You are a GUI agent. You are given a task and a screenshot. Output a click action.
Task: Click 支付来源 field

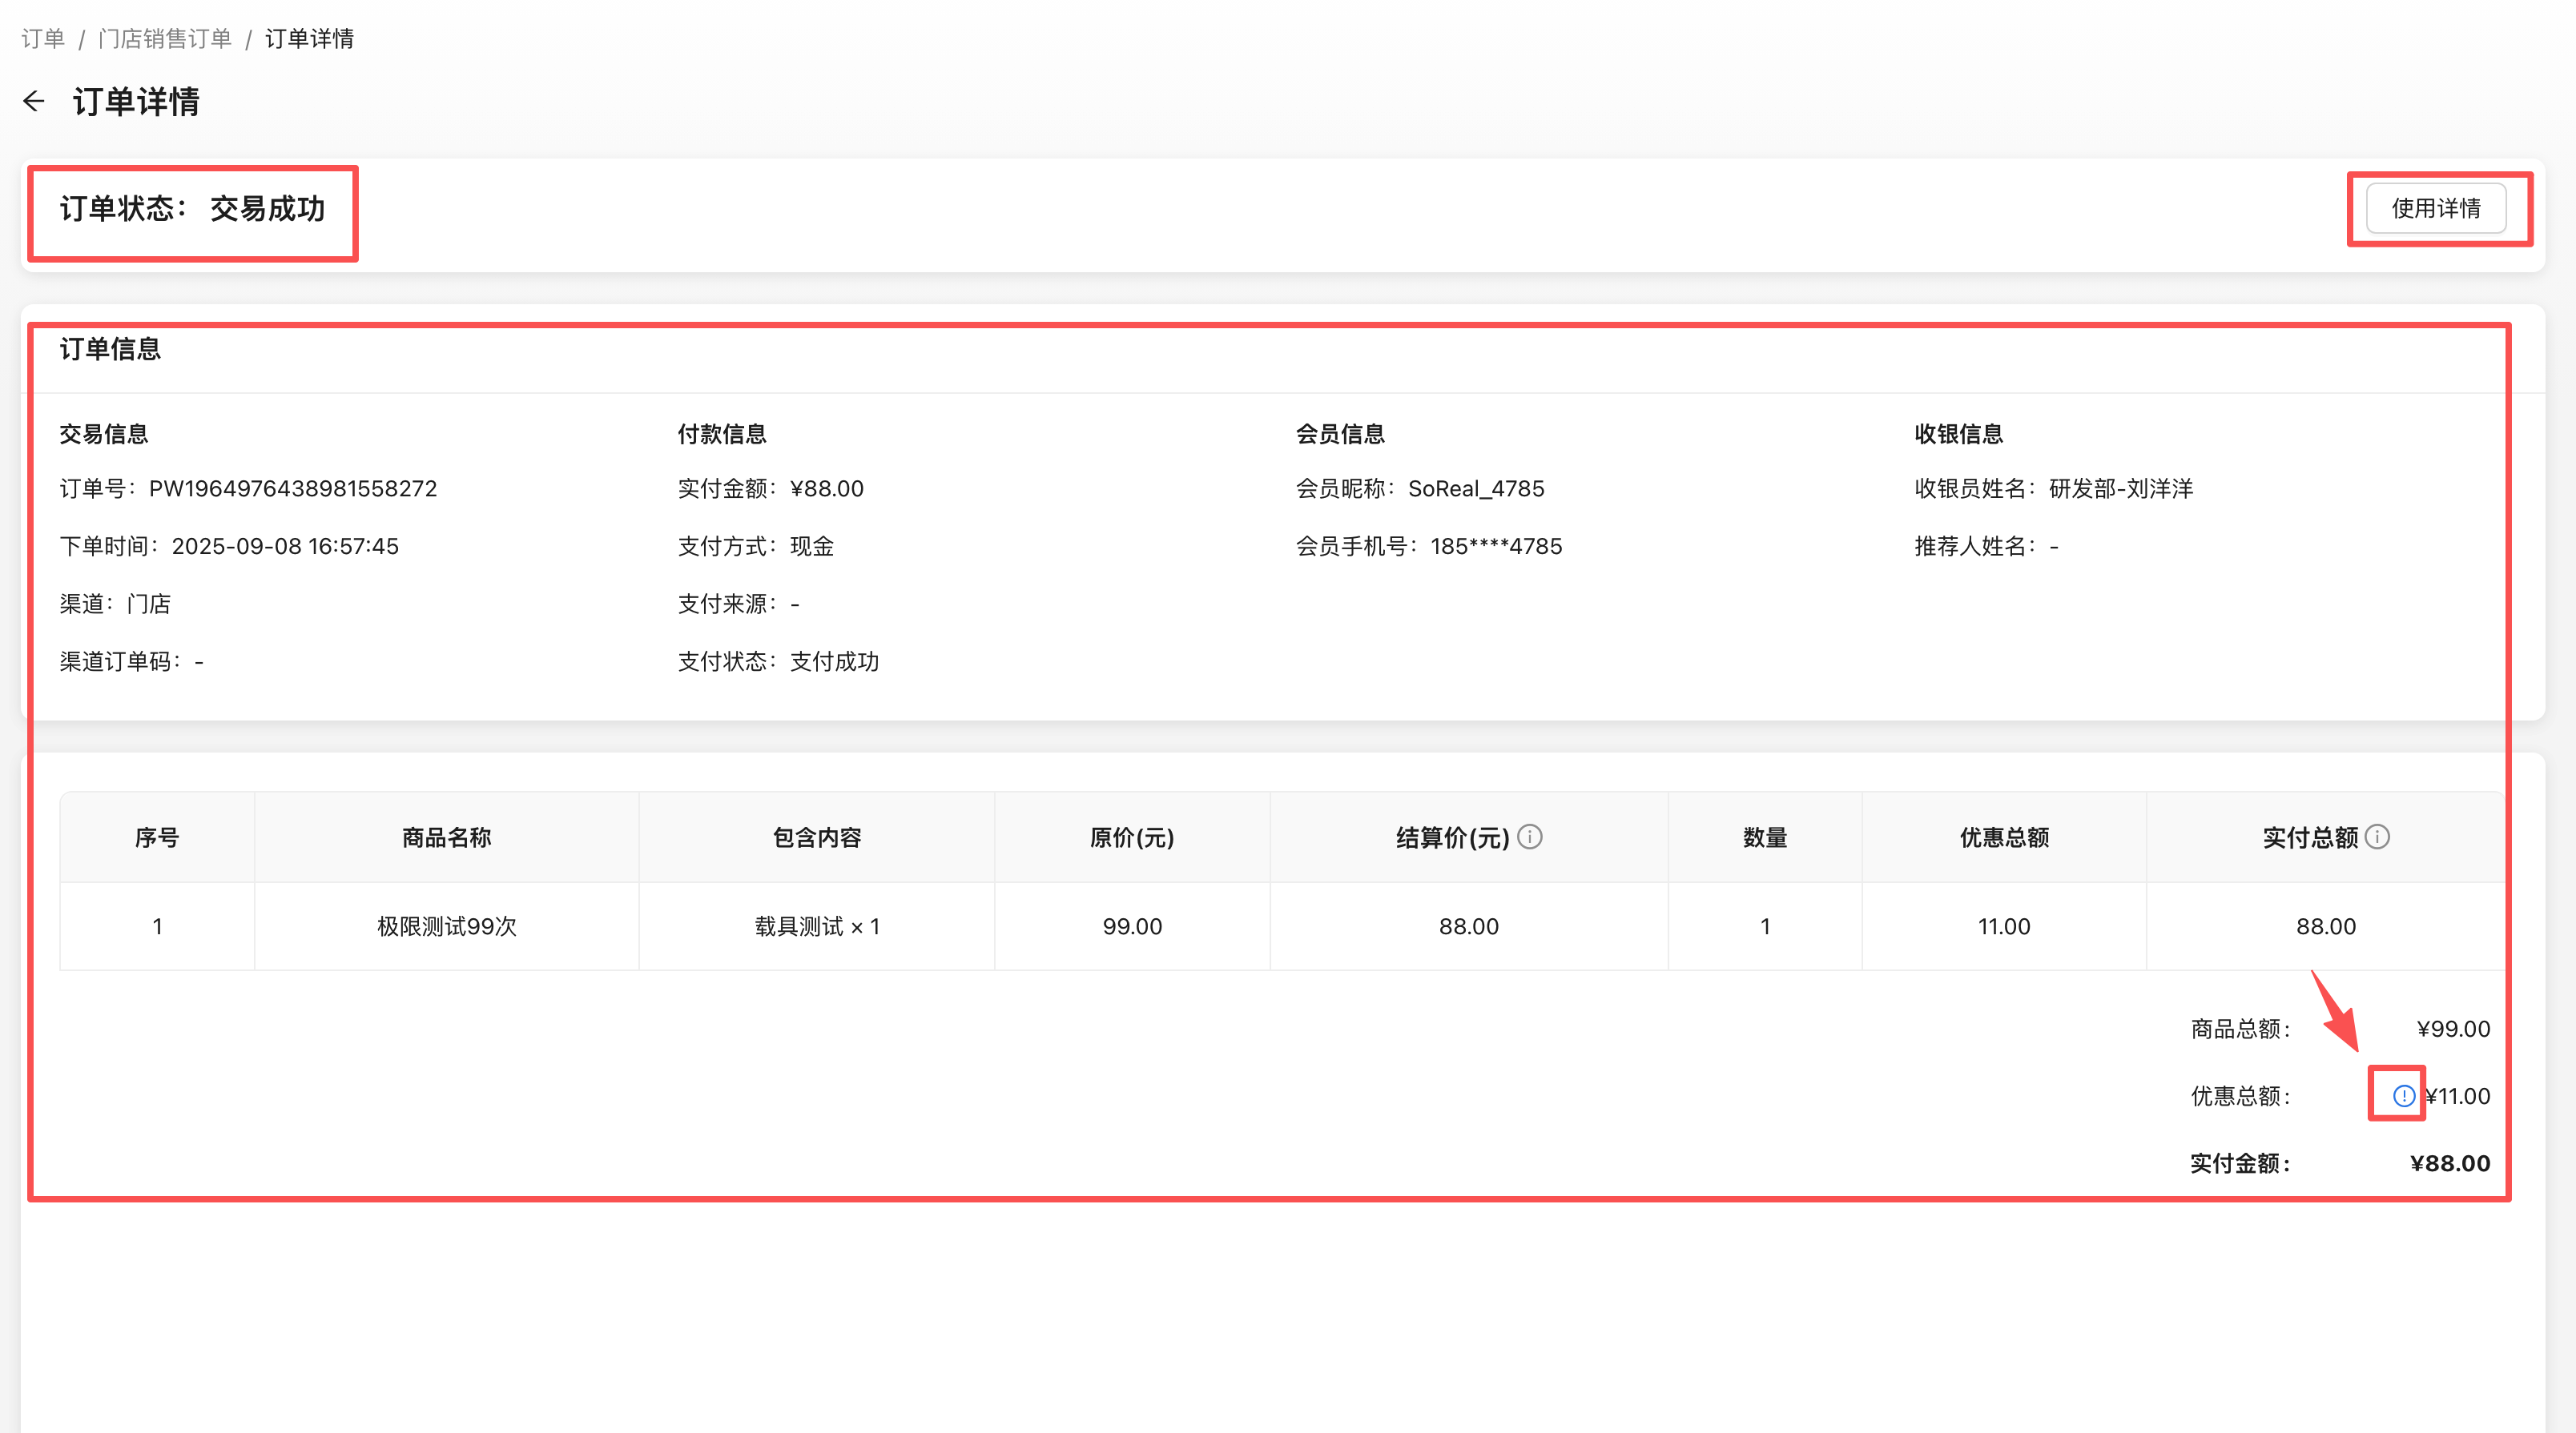[x=738, y=604]
